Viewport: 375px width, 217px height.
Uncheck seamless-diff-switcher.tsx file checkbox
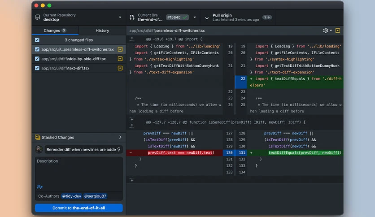pos(37,49)
